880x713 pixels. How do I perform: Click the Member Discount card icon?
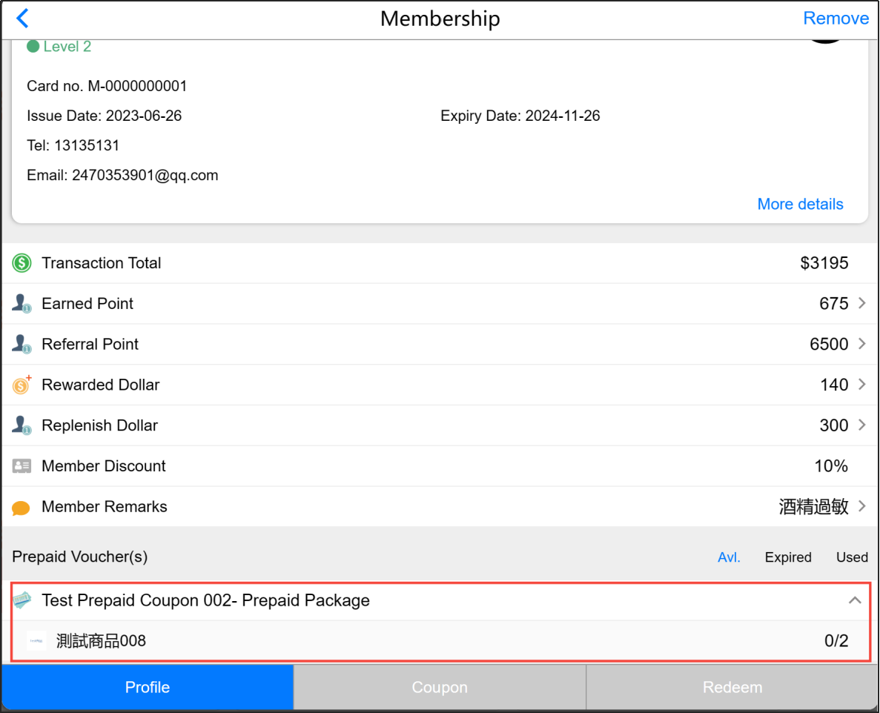tap(21, 466)
